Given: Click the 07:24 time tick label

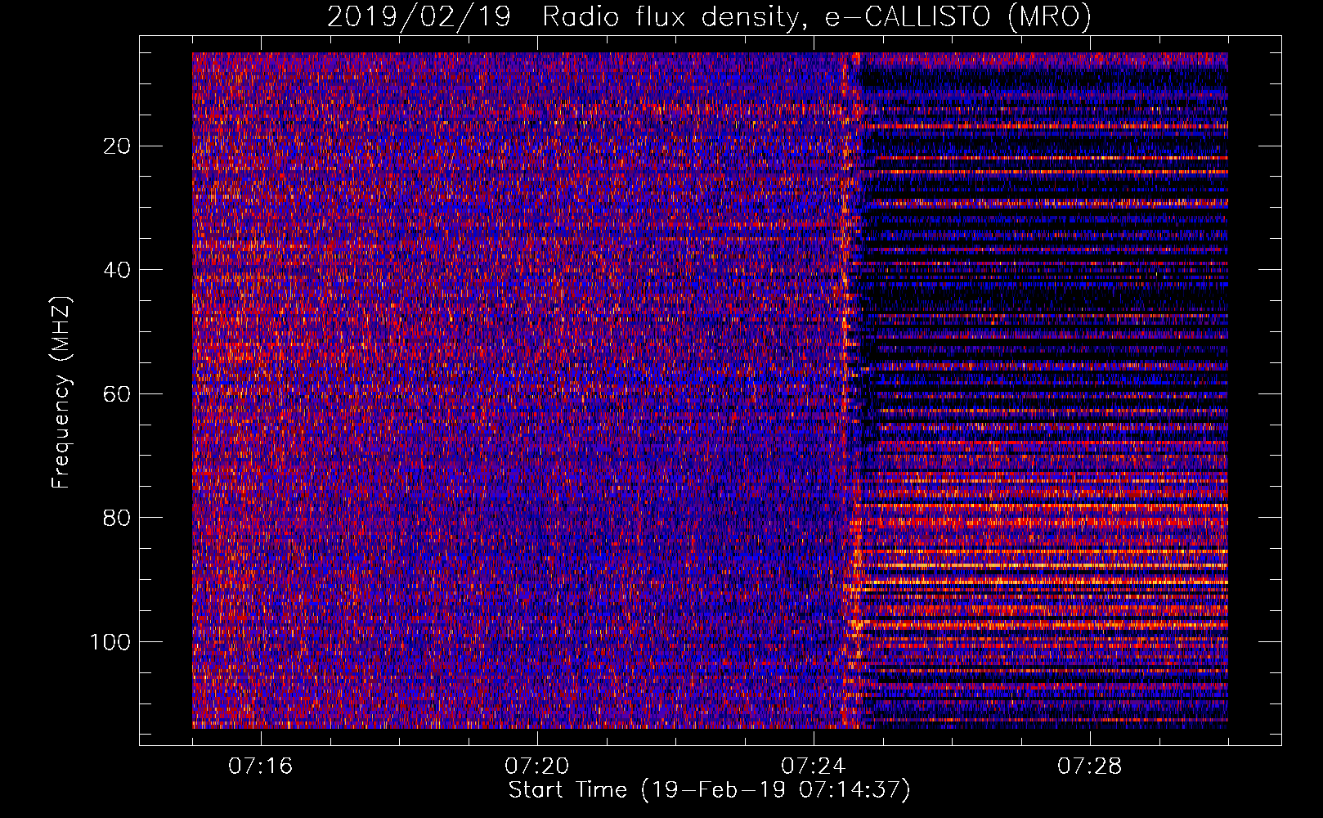Looking at the screenshot, I should 814,766.
